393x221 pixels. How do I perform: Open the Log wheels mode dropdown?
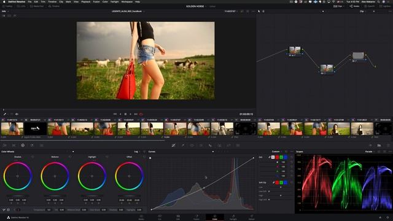[x=138, y=152]
